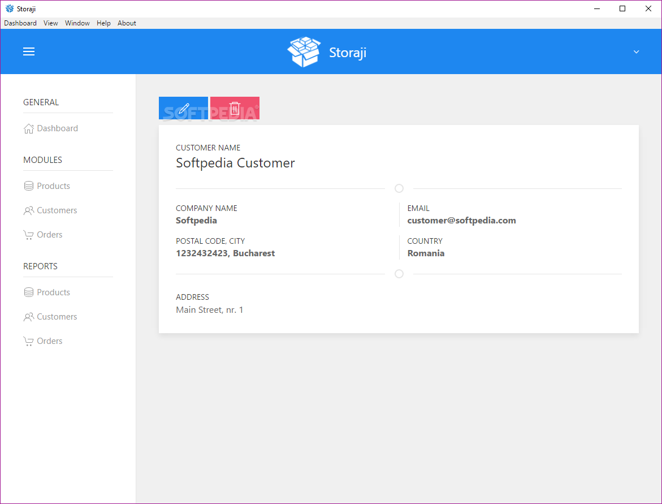
Task: Open the Window menu
Action: (x=77, y=23)
